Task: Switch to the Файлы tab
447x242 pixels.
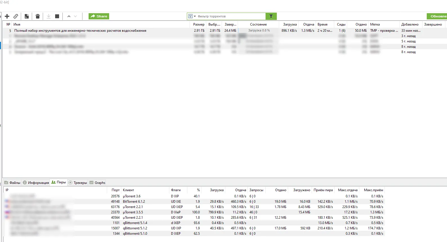Action: (12, 183)
